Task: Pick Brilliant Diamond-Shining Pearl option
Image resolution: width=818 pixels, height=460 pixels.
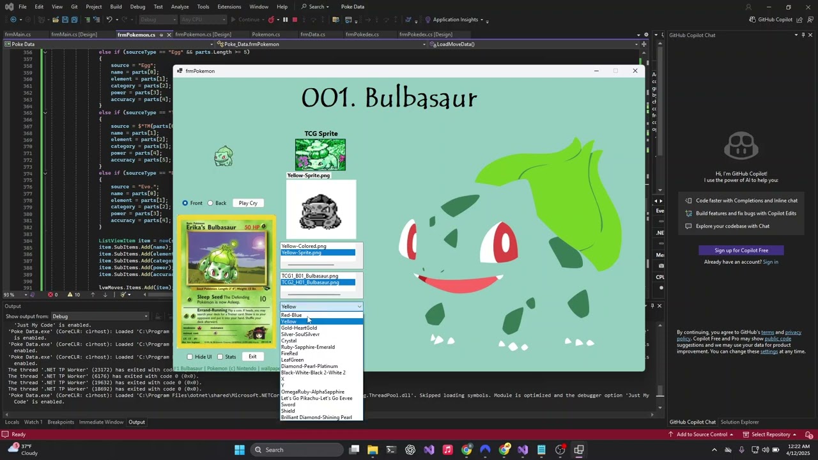Action: pyautogui.click(x=321, y=417)
